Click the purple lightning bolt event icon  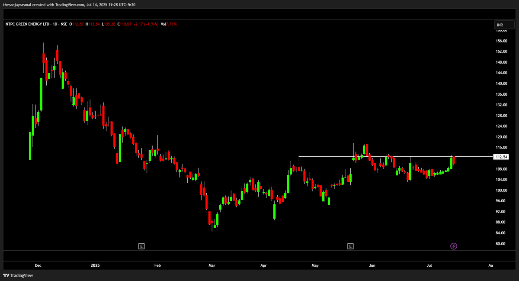pos(454,246)
